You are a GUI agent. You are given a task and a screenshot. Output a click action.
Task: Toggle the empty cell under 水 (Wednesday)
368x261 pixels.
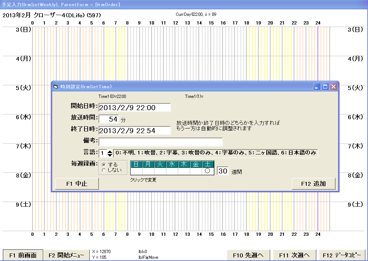click(x=172, y=171)
